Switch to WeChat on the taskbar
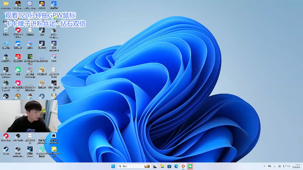Screen dimensions: 303x170 point(190,166)
